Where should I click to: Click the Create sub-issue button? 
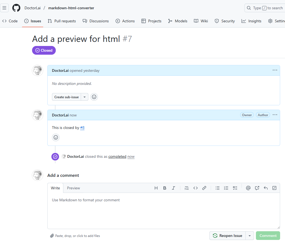tap(67, 97)
